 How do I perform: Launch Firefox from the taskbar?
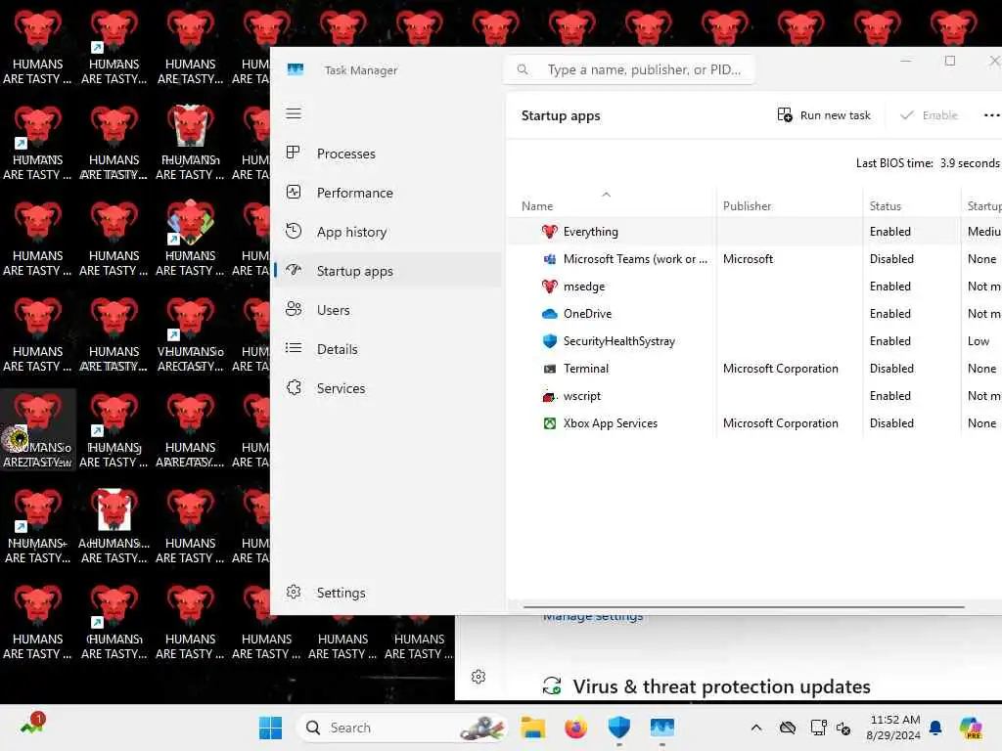[x=575, y=728]
